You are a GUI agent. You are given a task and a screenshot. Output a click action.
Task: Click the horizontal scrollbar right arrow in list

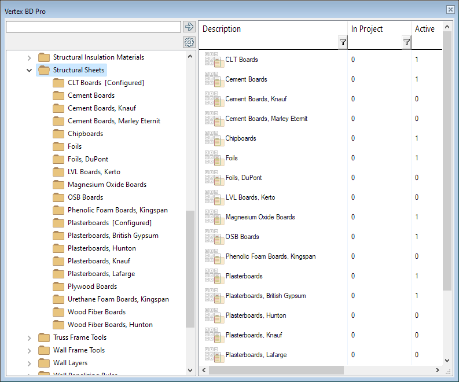tap(438, 370)
